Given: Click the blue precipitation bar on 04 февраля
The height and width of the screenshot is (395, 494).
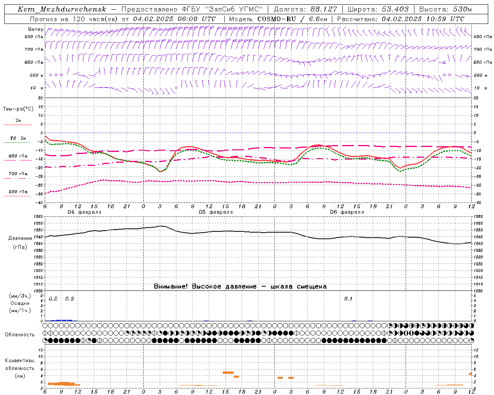Looking at the screenshot, I should tap(61, 320).
